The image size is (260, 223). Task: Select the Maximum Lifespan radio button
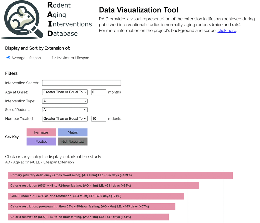point(54,58)
